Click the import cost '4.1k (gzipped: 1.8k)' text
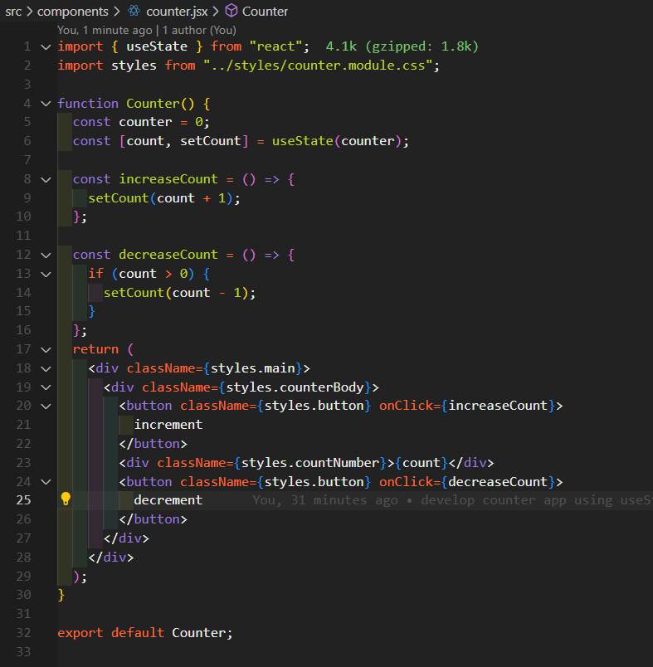The width and height of the screenshot is (653, 667). (x=402, y=46)
